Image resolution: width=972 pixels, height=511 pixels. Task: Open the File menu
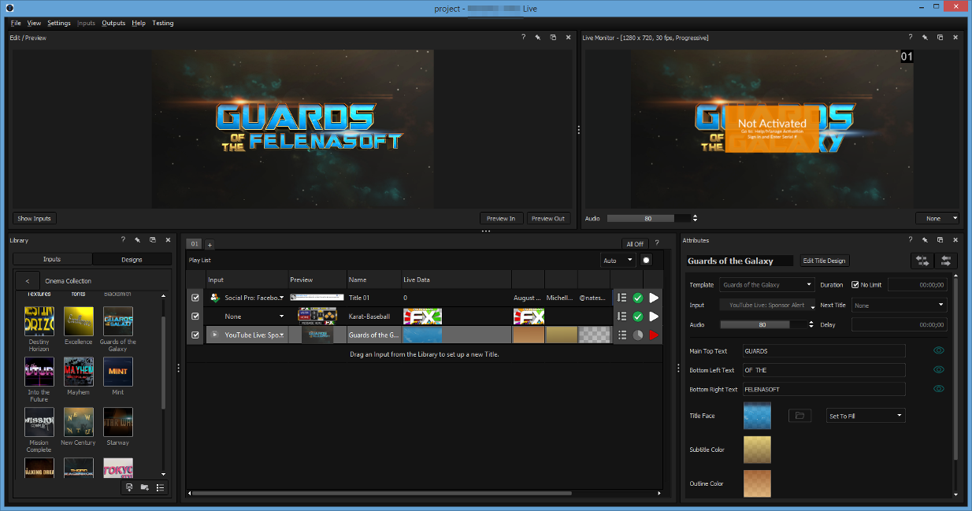(16, 23)
